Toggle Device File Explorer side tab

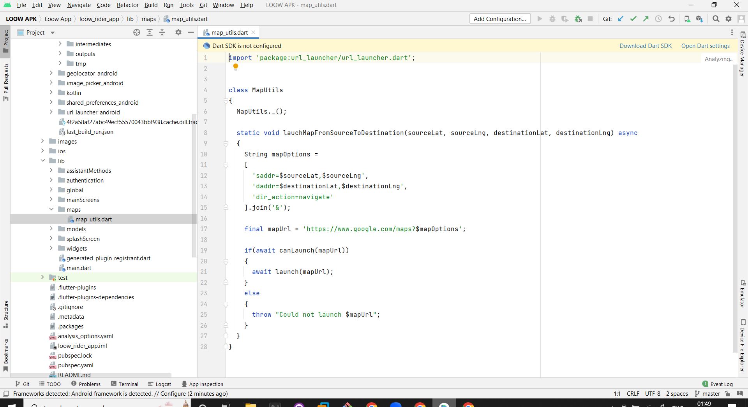[x=743, y=346]
